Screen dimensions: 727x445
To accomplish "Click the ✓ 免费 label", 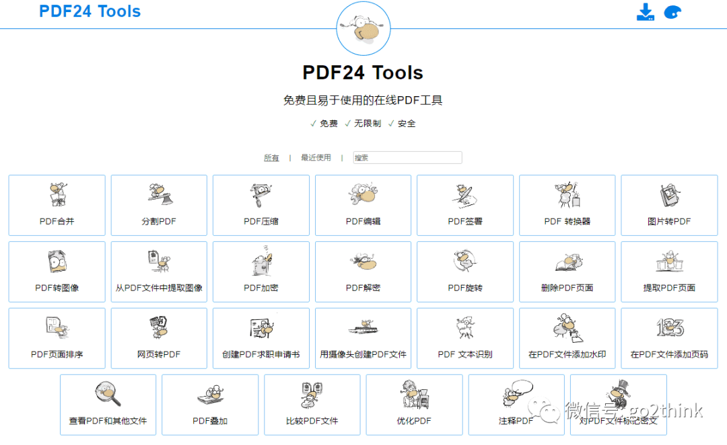I will (324, 124).
